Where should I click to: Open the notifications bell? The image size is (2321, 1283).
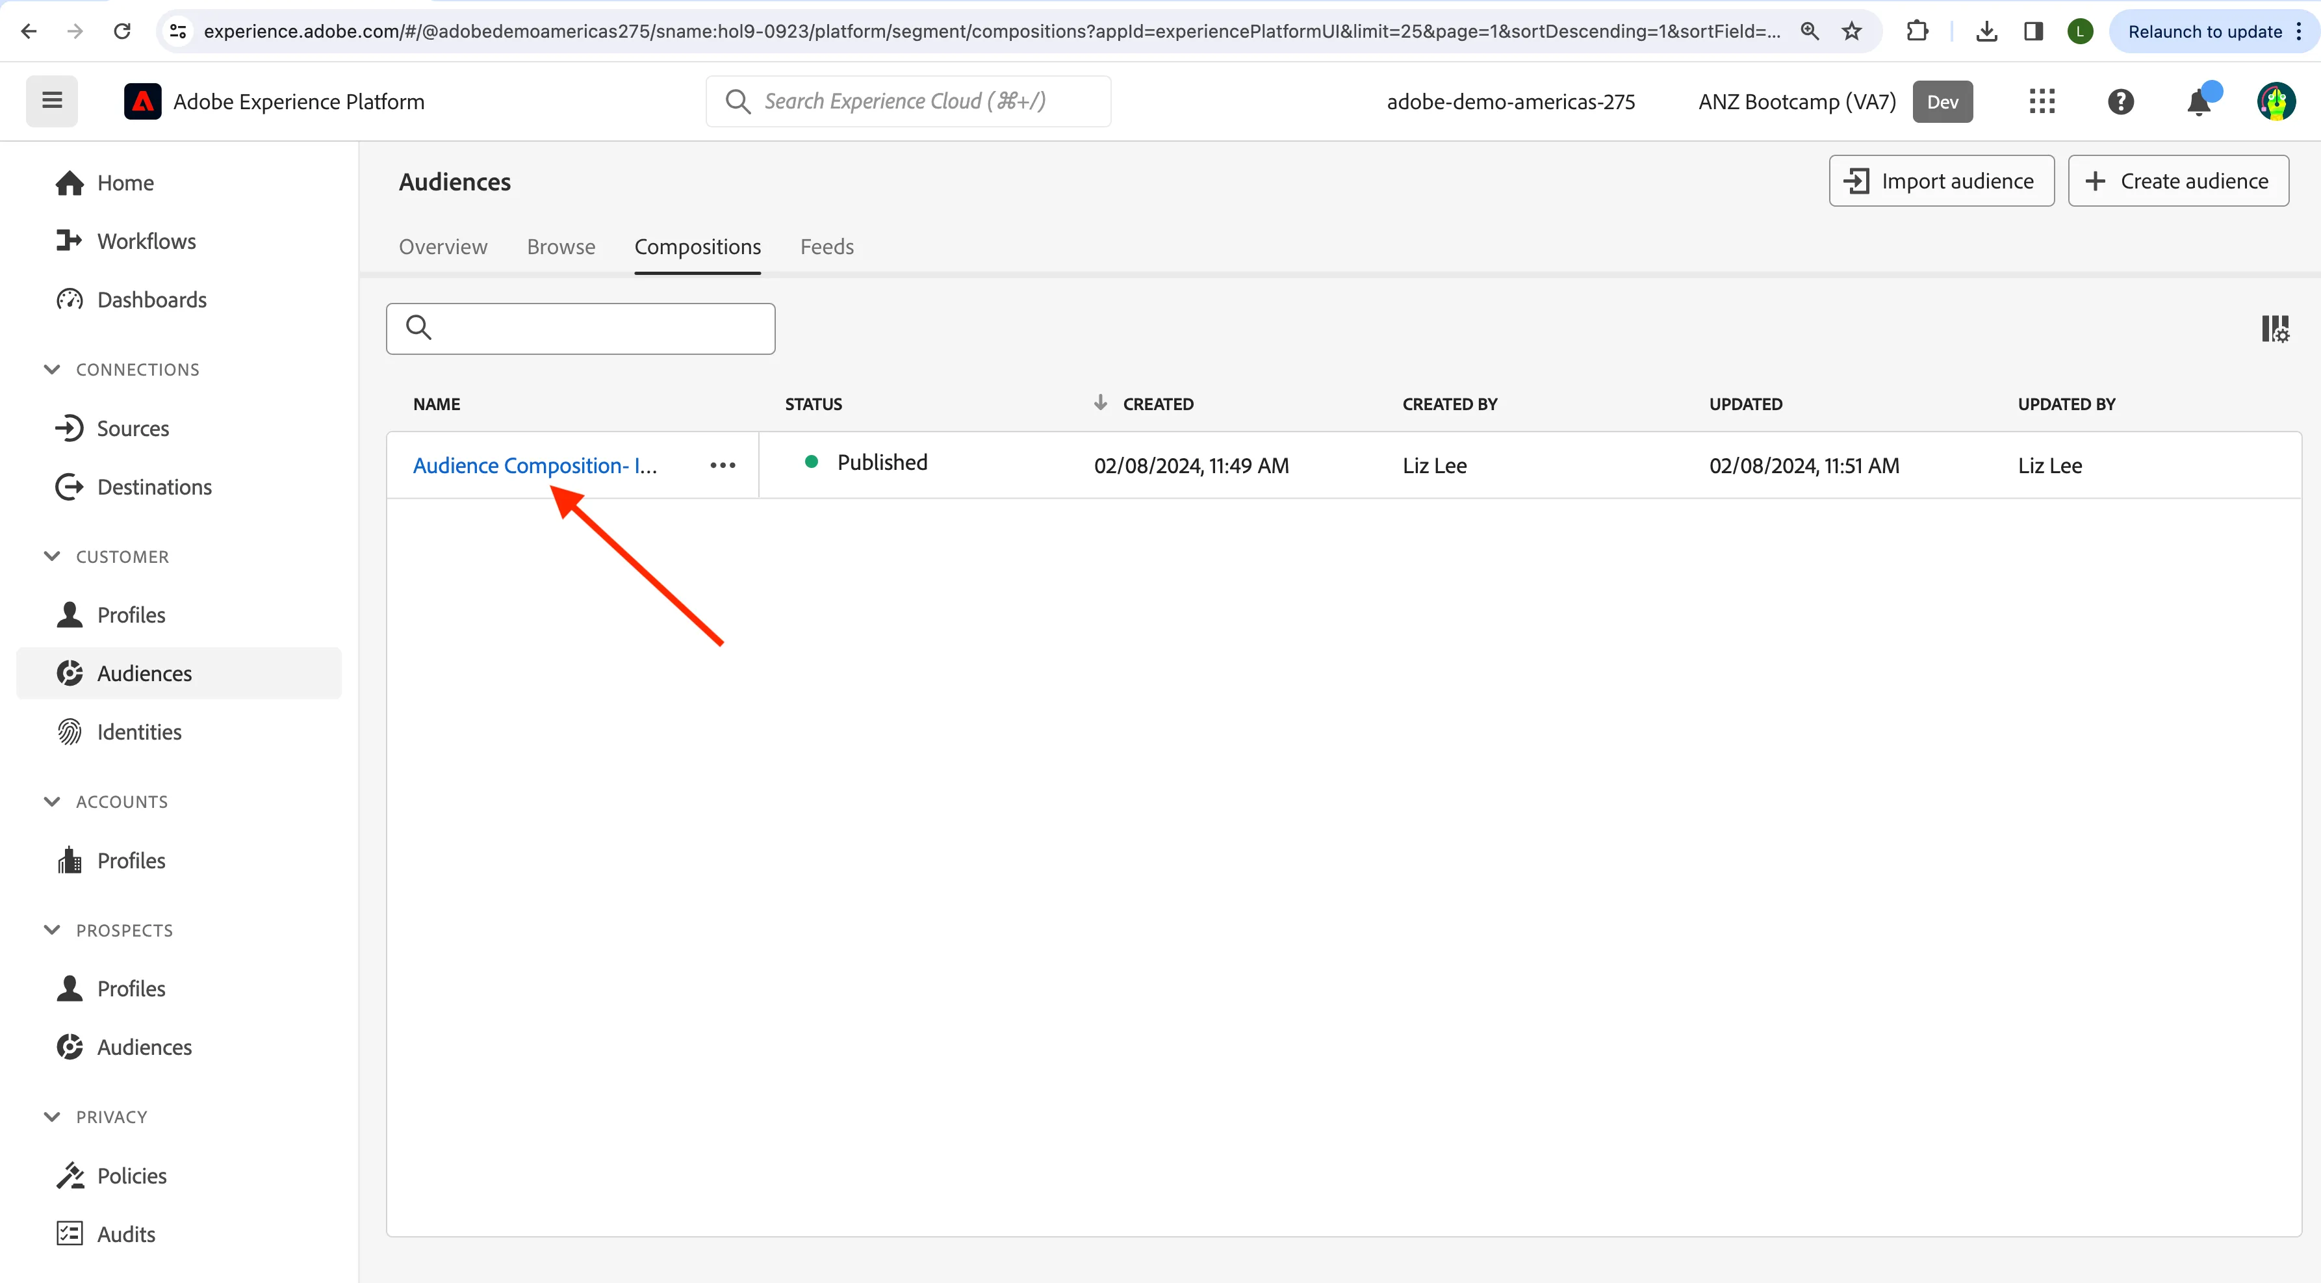[2199, 102]
